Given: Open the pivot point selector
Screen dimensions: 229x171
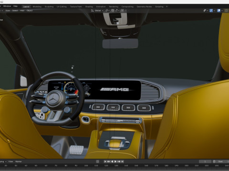Looking at the screenshot, I should (107, 10).
